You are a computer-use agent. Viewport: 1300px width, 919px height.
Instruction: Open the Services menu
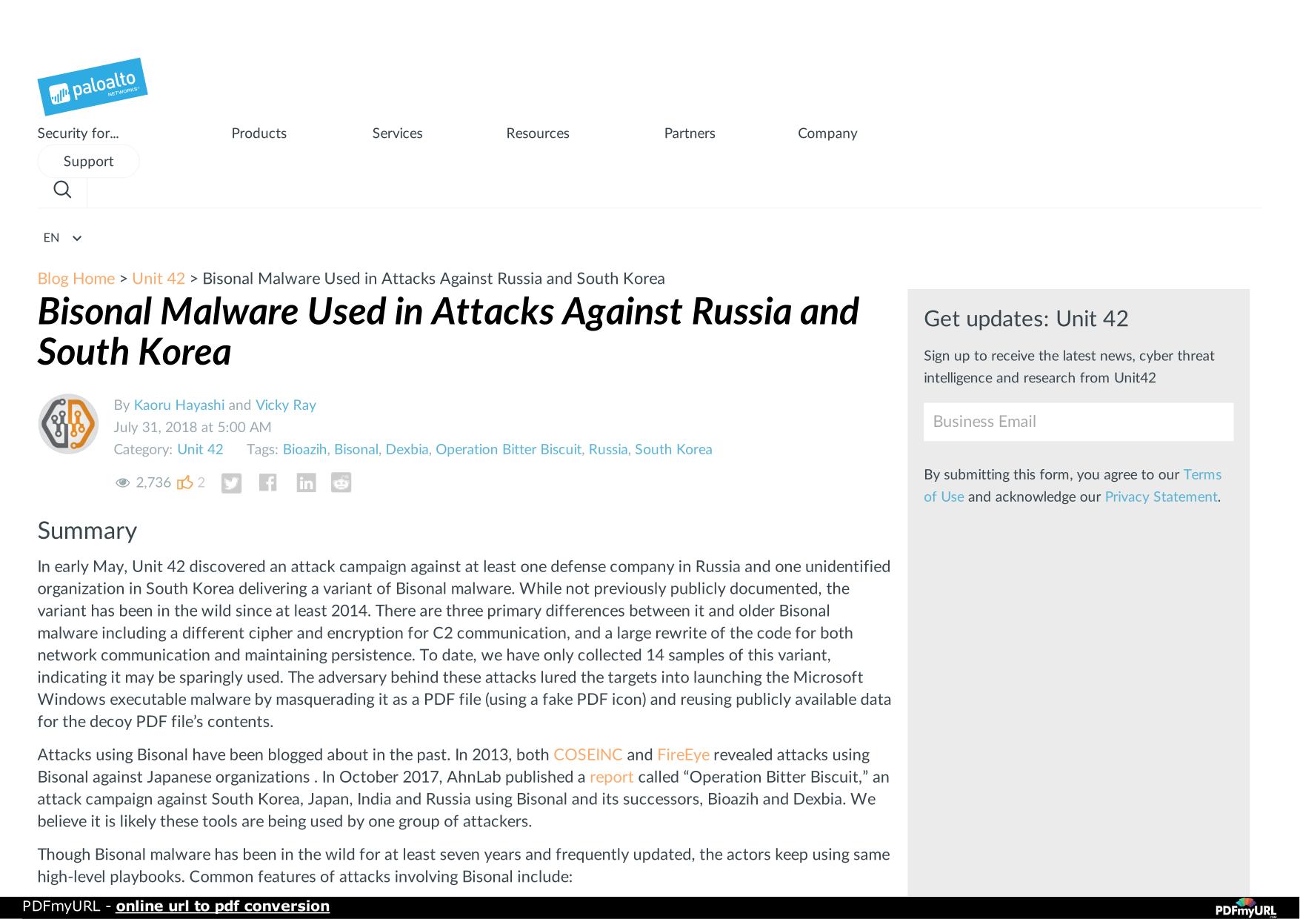tap(397, 133)
